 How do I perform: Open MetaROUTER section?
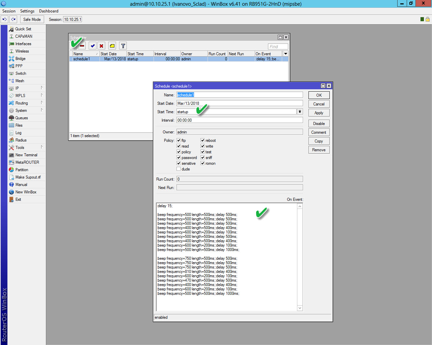tap(27, 162)
